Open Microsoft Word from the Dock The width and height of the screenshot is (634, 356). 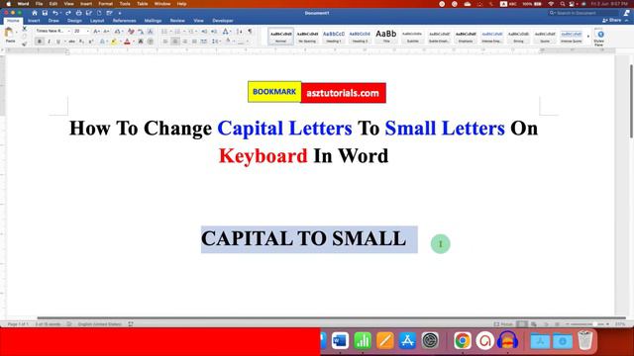(x=340, y=341)
